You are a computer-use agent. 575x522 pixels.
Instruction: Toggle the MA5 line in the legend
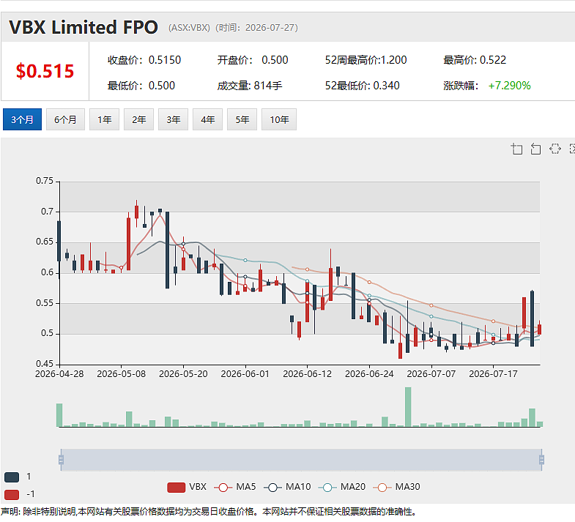tap(235, 487)
